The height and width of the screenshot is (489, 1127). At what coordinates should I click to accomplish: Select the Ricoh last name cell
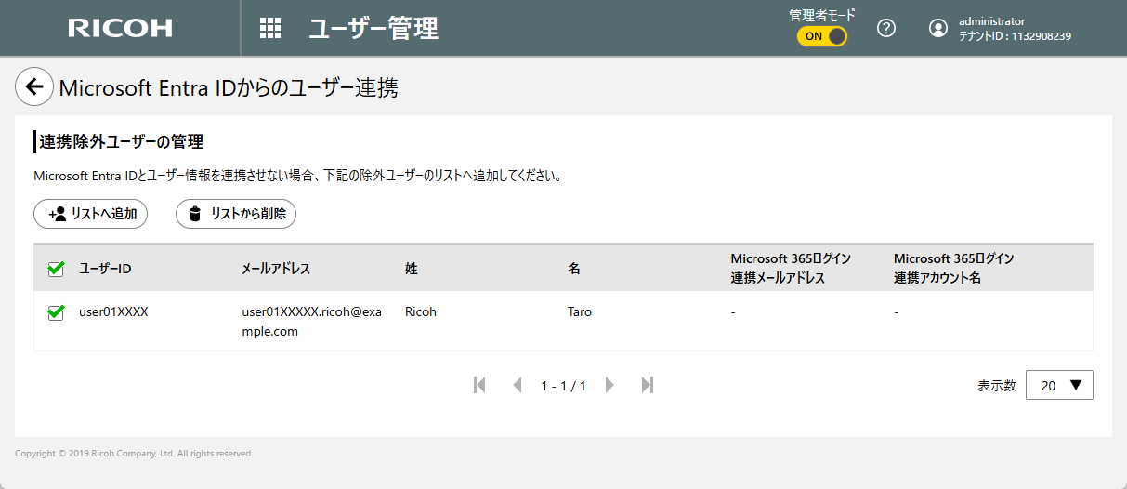[x=421, y=312]
